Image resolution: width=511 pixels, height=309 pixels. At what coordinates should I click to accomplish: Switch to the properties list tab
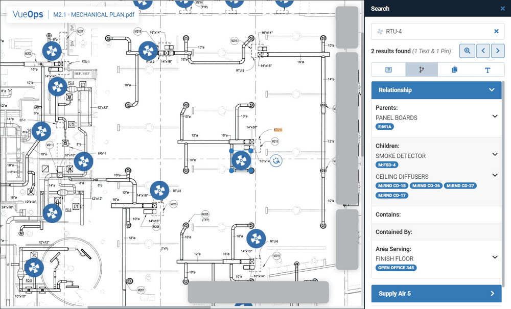388,70
